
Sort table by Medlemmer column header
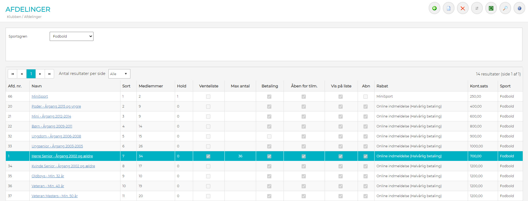point(151,86)
